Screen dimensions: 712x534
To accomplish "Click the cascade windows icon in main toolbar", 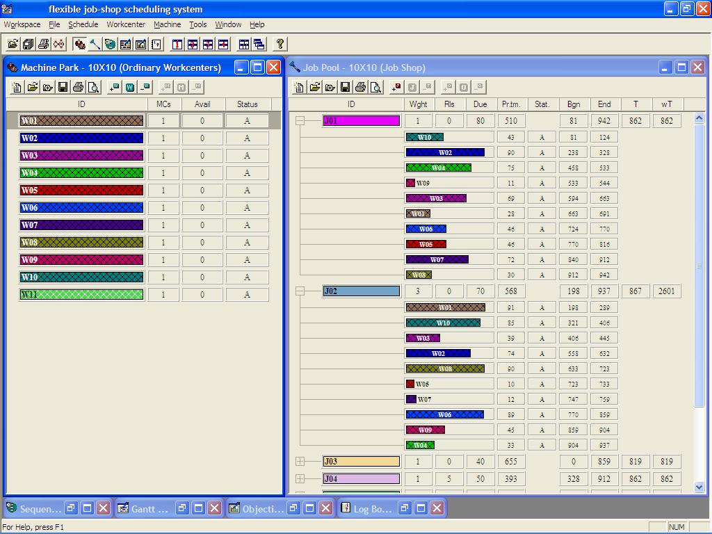I will coord(259,44).
